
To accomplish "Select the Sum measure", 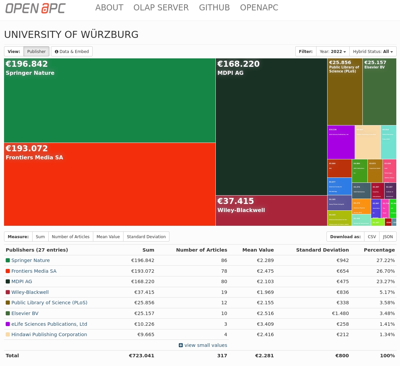I will click(40, 237).
